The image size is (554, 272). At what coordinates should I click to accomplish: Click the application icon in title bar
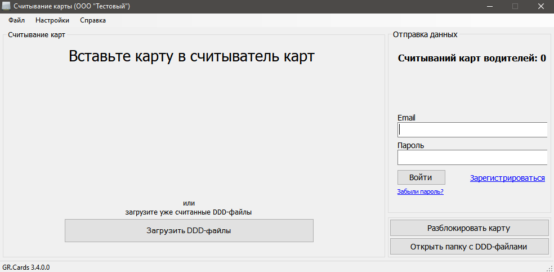click(6, 6)
